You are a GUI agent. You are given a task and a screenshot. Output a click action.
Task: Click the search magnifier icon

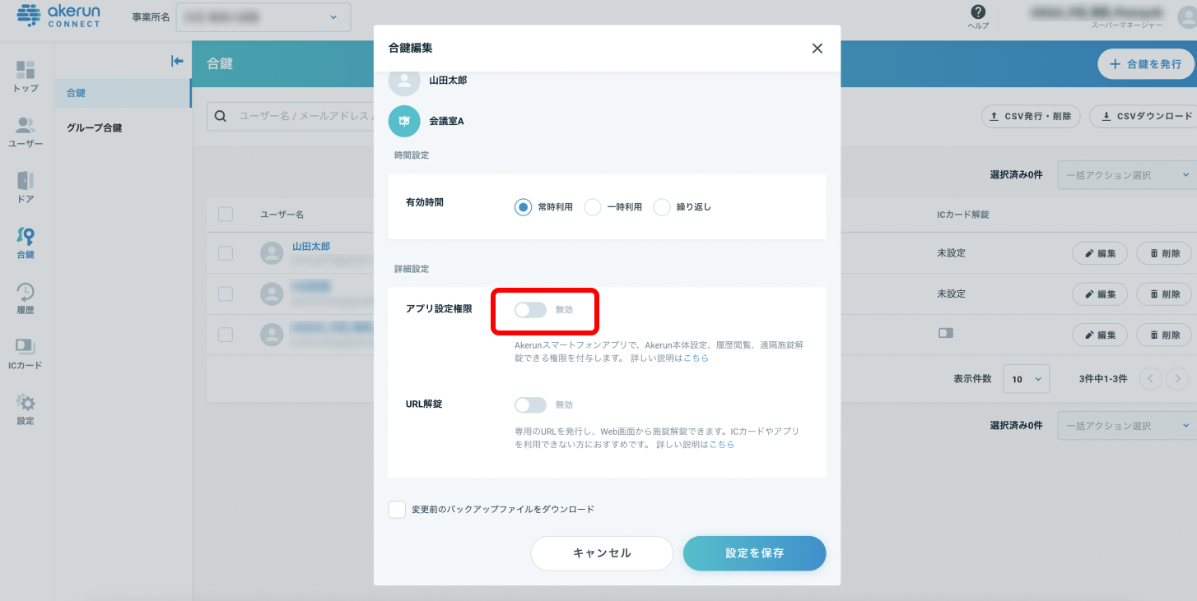tap(221, 116)
